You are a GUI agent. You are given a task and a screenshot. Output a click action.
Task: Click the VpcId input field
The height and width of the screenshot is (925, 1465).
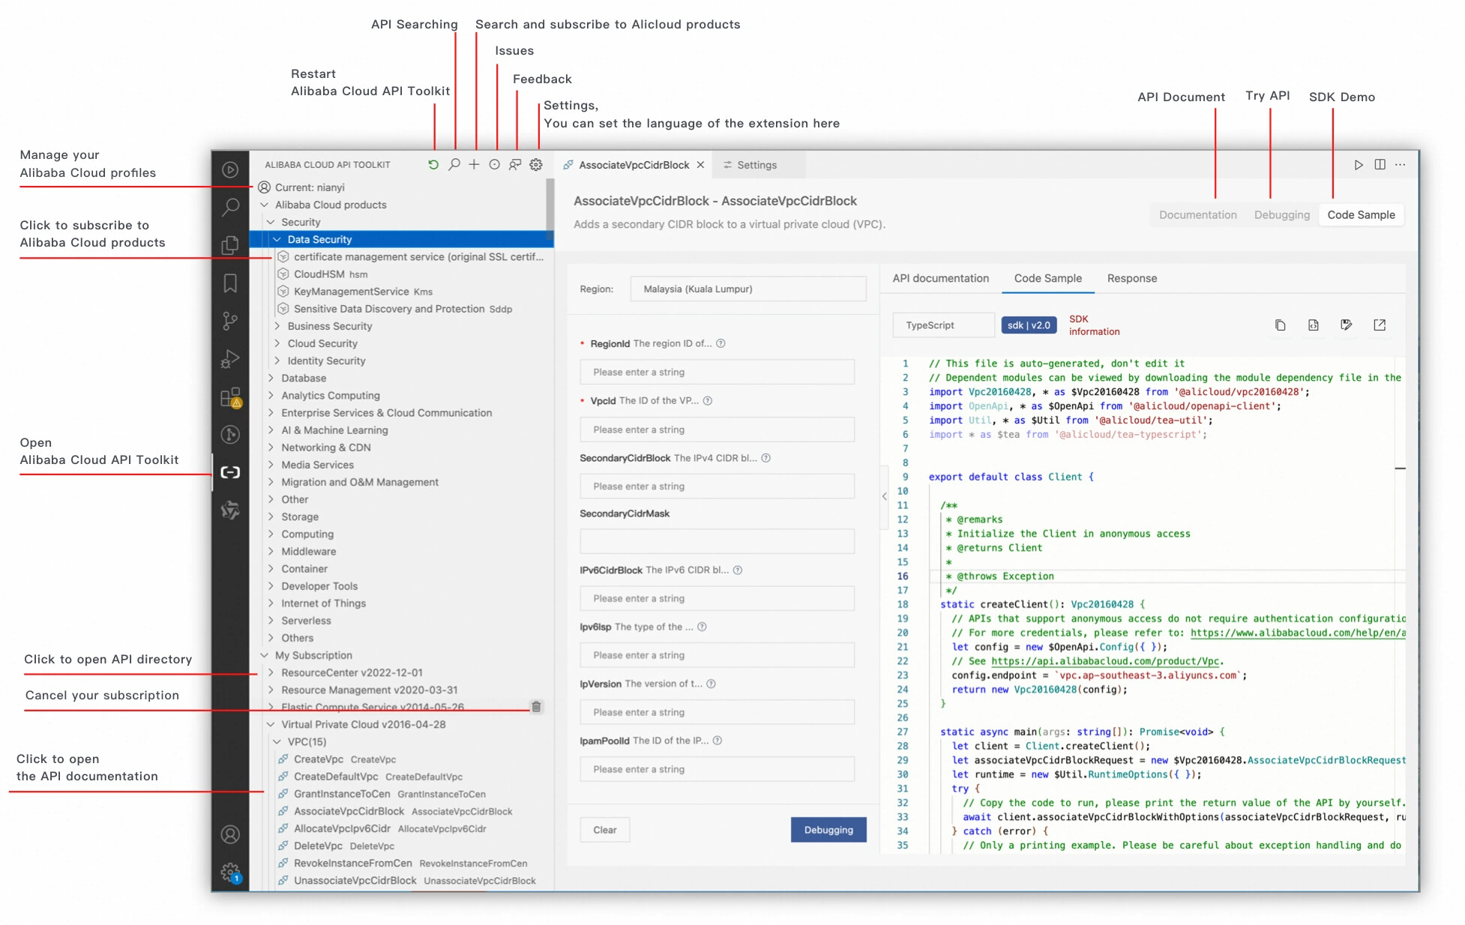coord(717,430)
